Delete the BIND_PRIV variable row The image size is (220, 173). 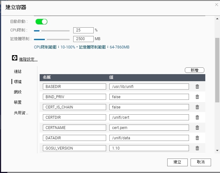point(197,97)
